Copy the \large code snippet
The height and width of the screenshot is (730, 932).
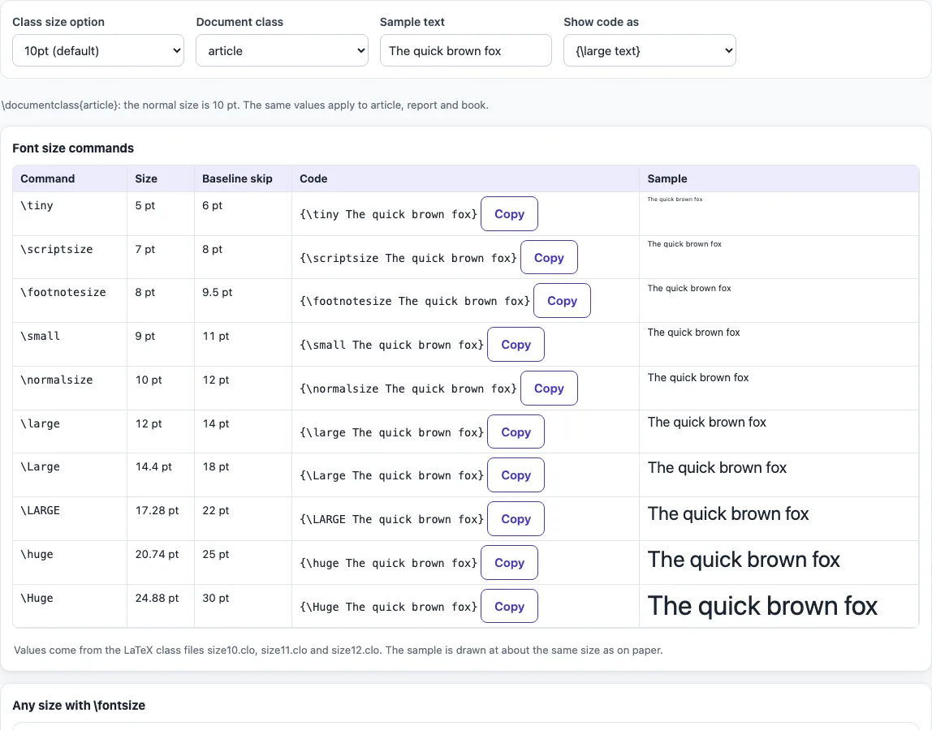(516, 432)
